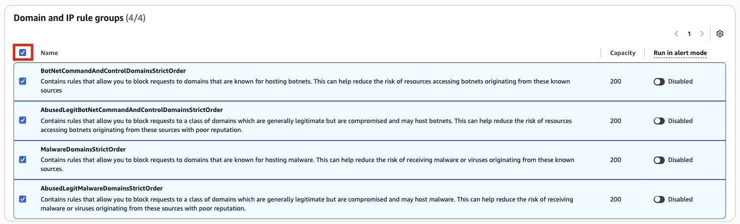The image size is (740, 224).
Task: Go to previous page arrow
Action: coord(676,34)
